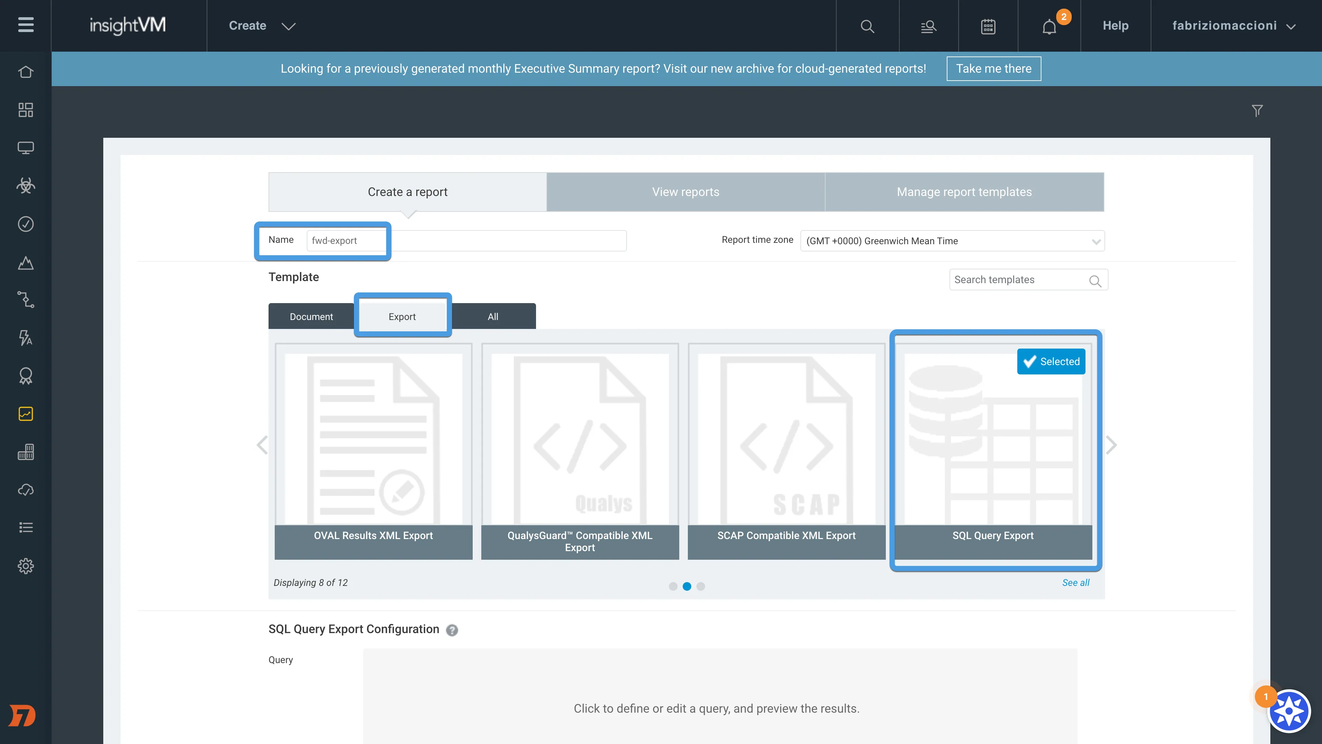
Task: Click the filter funnel icon
Action: 1257,111
